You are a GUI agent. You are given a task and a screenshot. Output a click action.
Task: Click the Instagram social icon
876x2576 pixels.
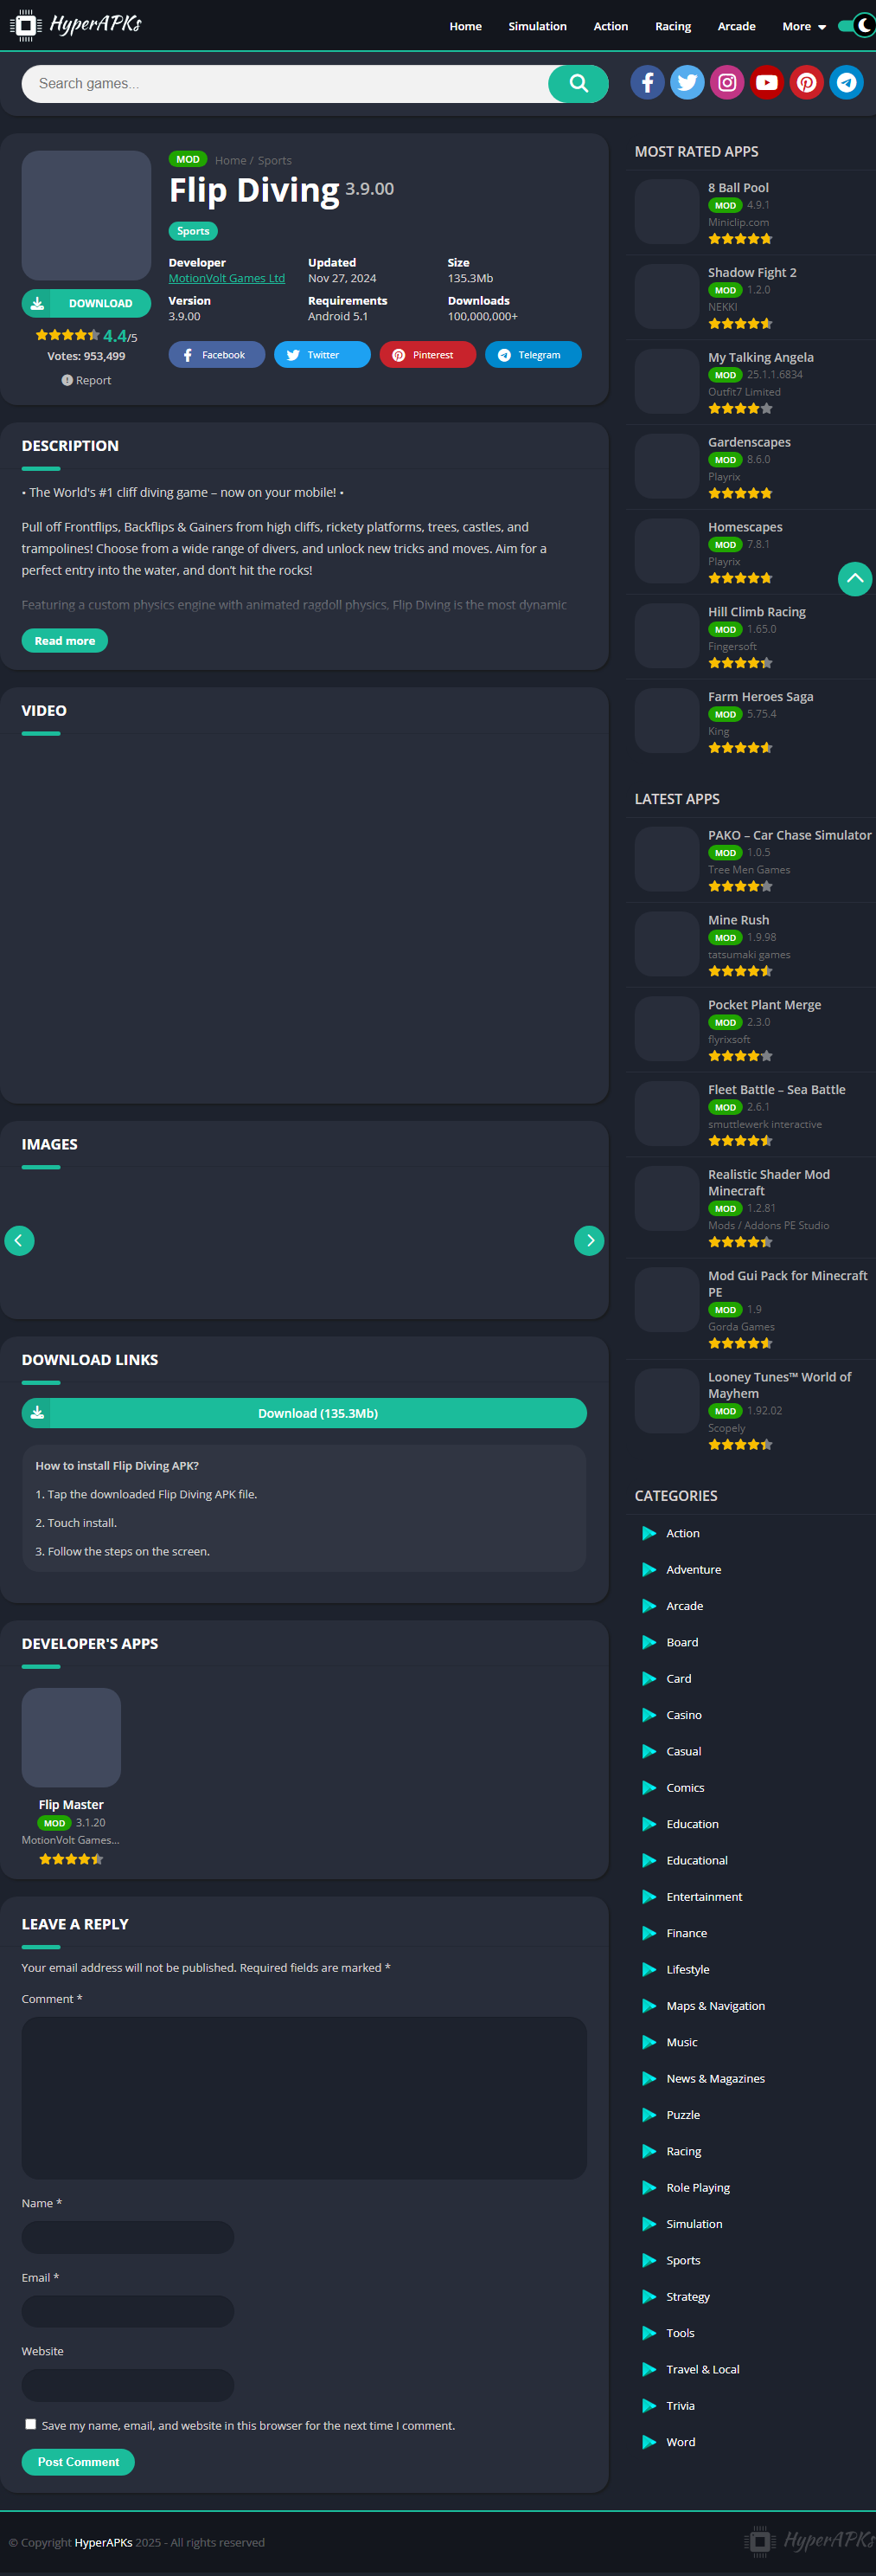727,83
